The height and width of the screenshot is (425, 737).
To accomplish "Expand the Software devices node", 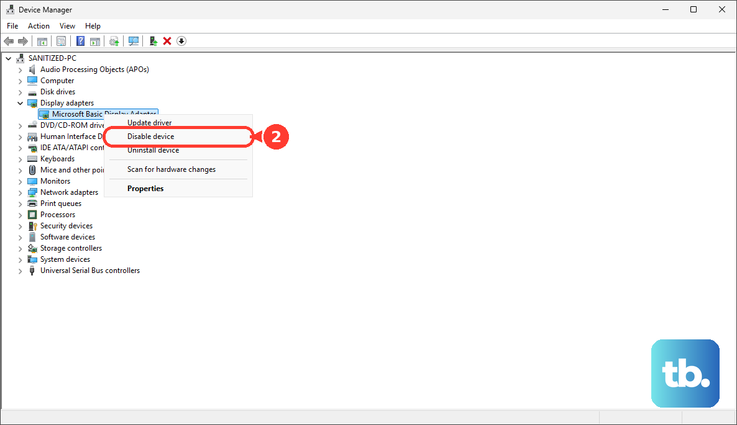I will coord(20,237).
